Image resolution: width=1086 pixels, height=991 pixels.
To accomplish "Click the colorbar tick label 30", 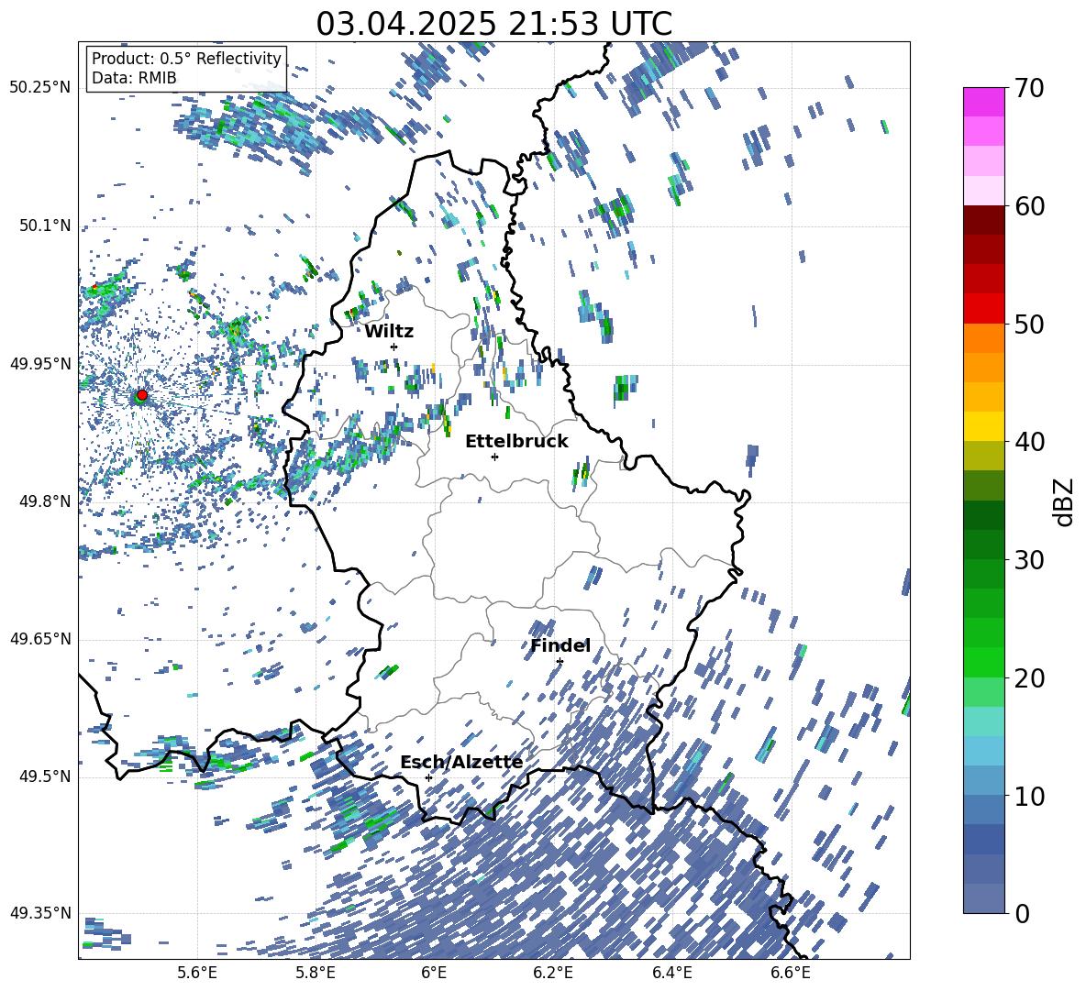I will [1029, 560].
